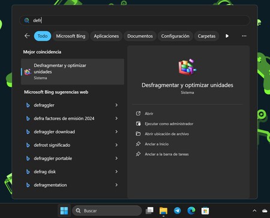The image size is (270, 218).
Task: Click the shield icon for Ejecutar como administrador
Action: point(138,123)
